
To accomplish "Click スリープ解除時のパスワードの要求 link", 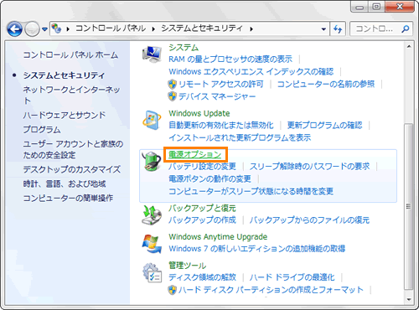I will click(x=309, y=167).
